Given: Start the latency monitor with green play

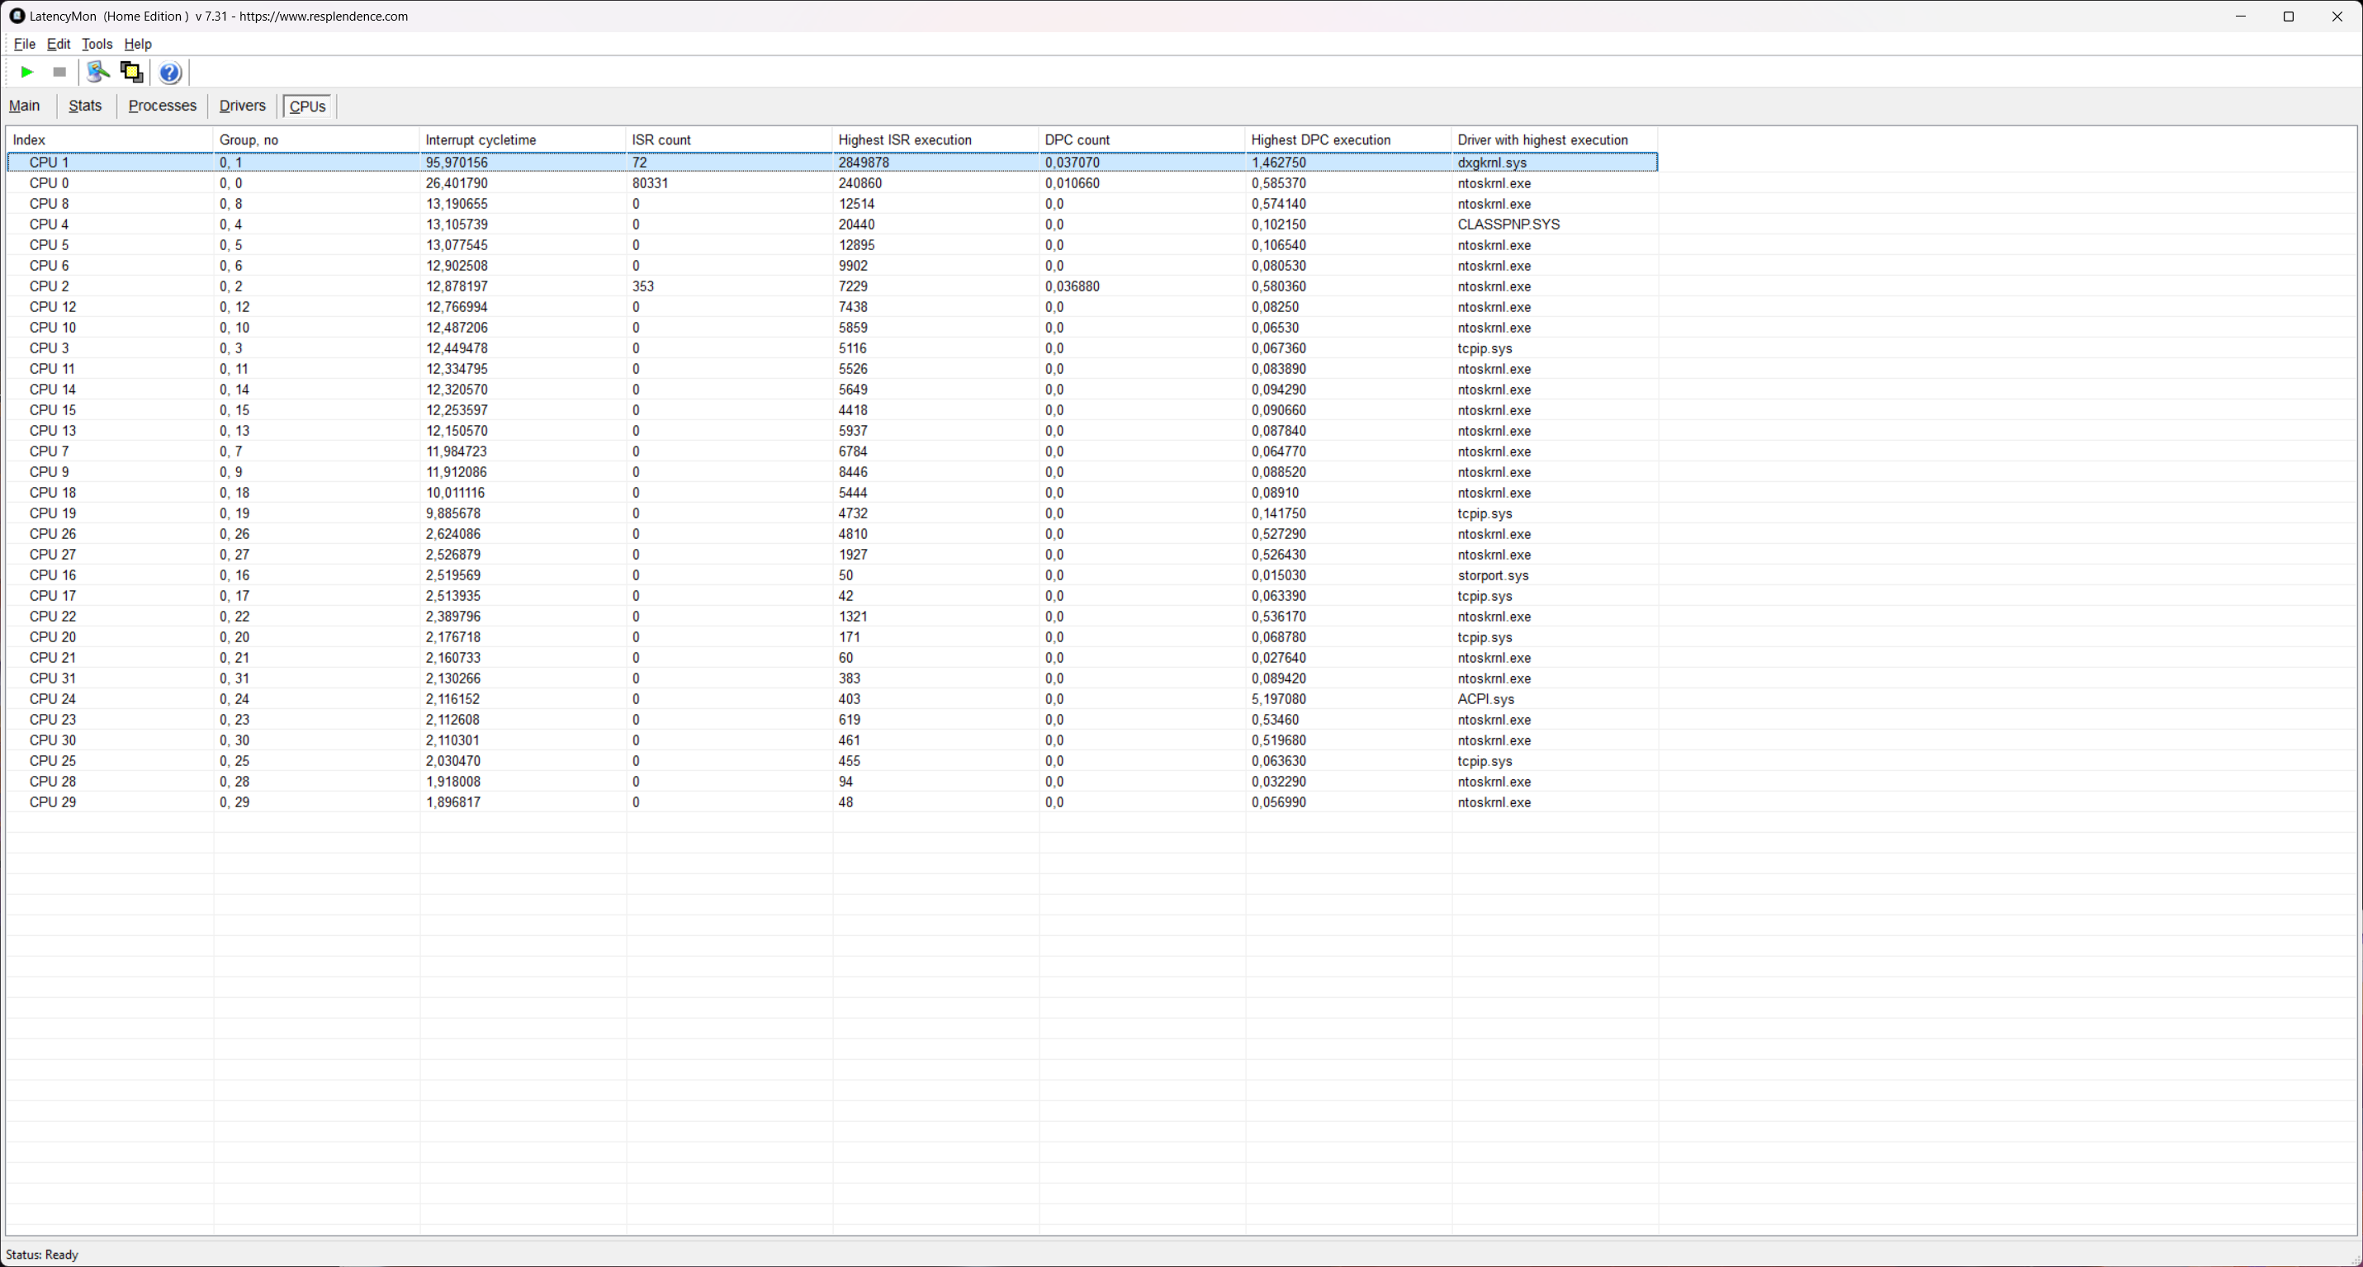Looking at the screenshot, I should (x=26, y=72).
